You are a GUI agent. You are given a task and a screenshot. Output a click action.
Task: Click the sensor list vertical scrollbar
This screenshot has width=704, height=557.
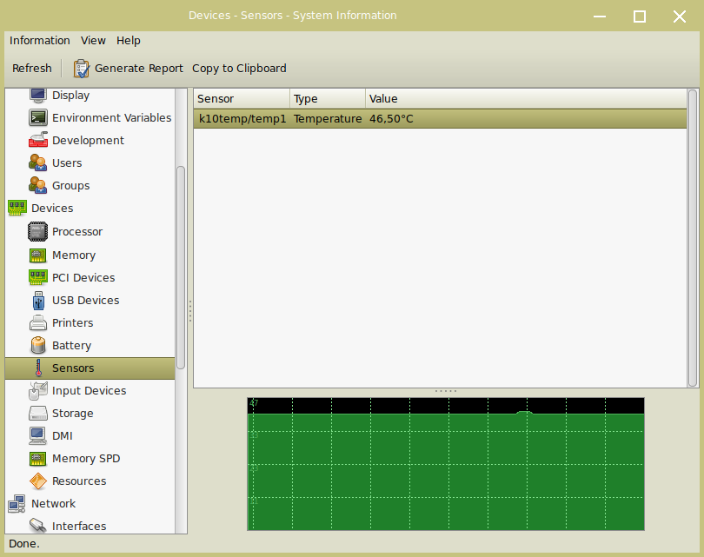(x=693, y=238)
